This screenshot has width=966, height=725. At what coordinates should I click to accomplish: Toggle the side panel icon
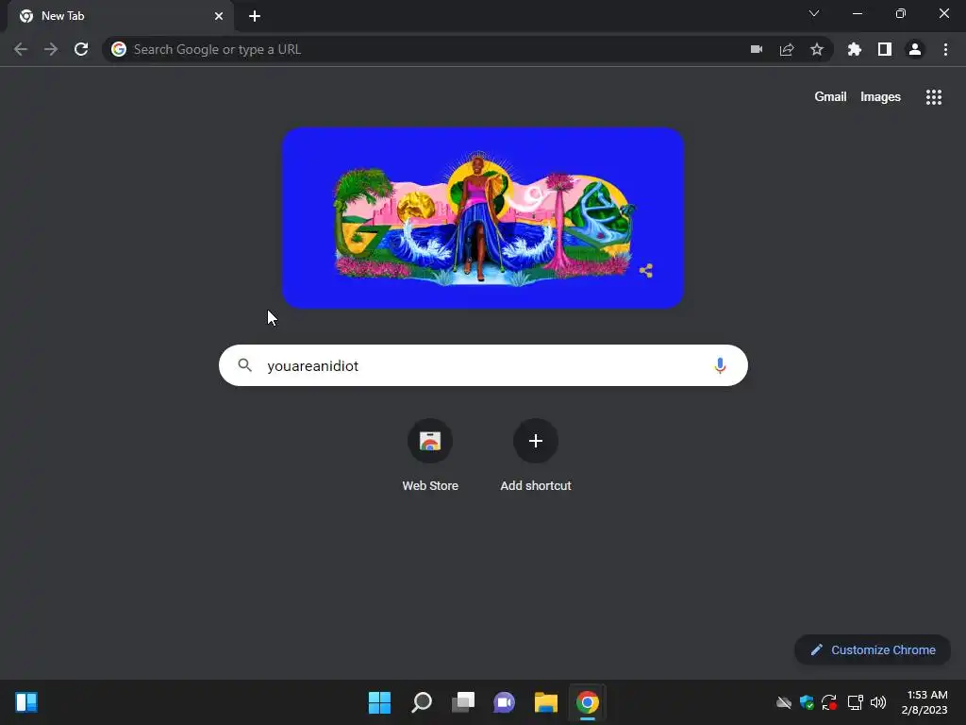coord(885,49)
